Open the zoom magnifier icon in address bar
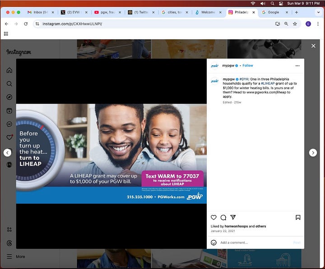Screen dimensions: 325x269 pyautogui.click(x=286, y=24)
